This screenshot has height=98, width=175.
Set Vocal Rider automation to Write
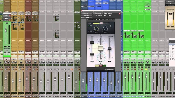tap(101, 66)
